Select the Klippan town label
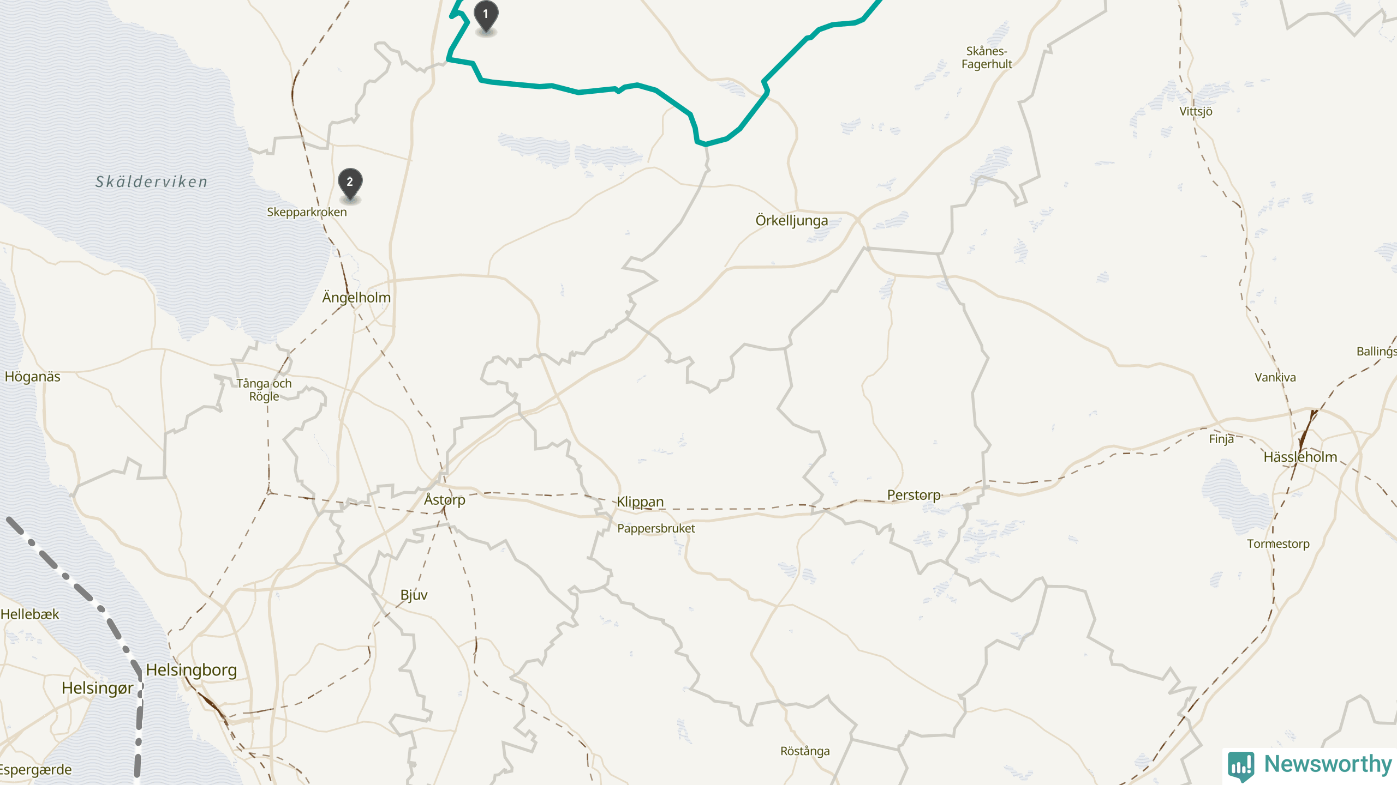 640,502
